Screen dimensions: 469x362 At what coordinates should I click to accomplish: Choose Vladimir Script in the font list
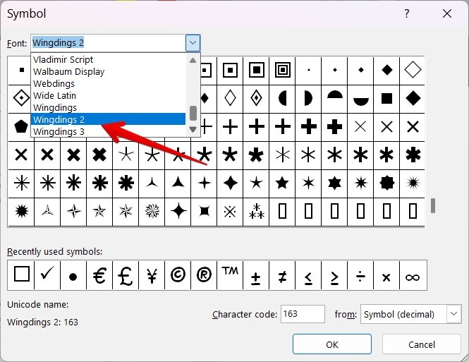tap(108, 59)
